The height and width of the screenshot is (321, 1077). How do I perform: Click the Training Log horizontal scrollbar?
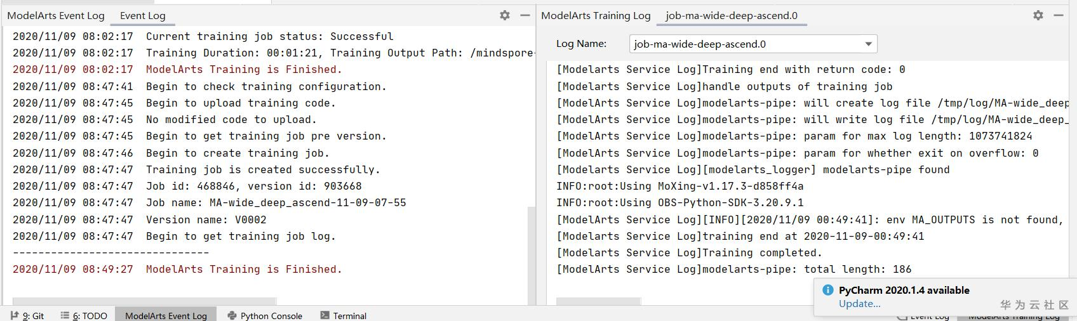click(x=598, y=301)
